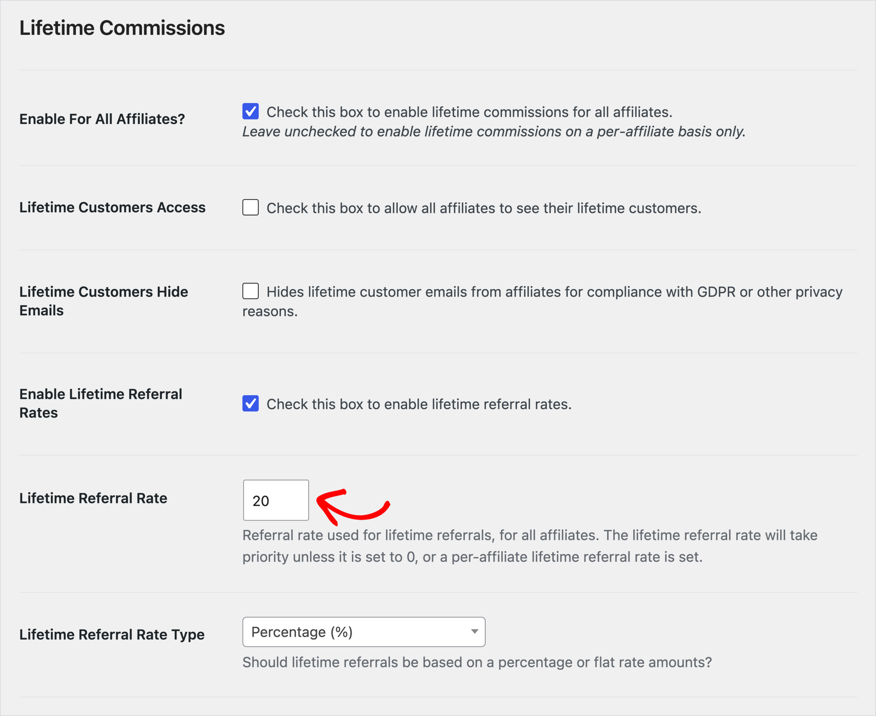This screenshot has width=876, height=716.
Task: Click the 'Should lifetime referrals be based' description
Action: (x=477, y=662)
